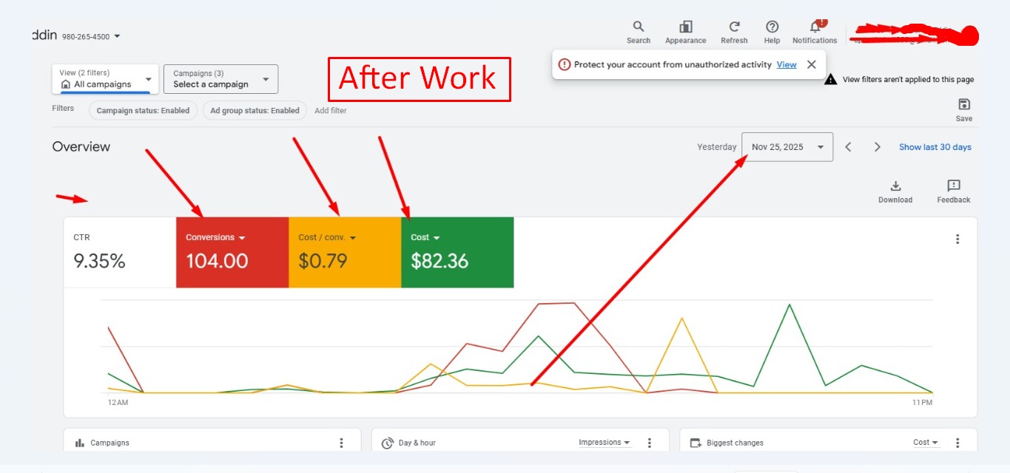Viewport: 1010px width, 473px height.
Task: Select the red Conversions metric tile
Action: coord(232,252)
